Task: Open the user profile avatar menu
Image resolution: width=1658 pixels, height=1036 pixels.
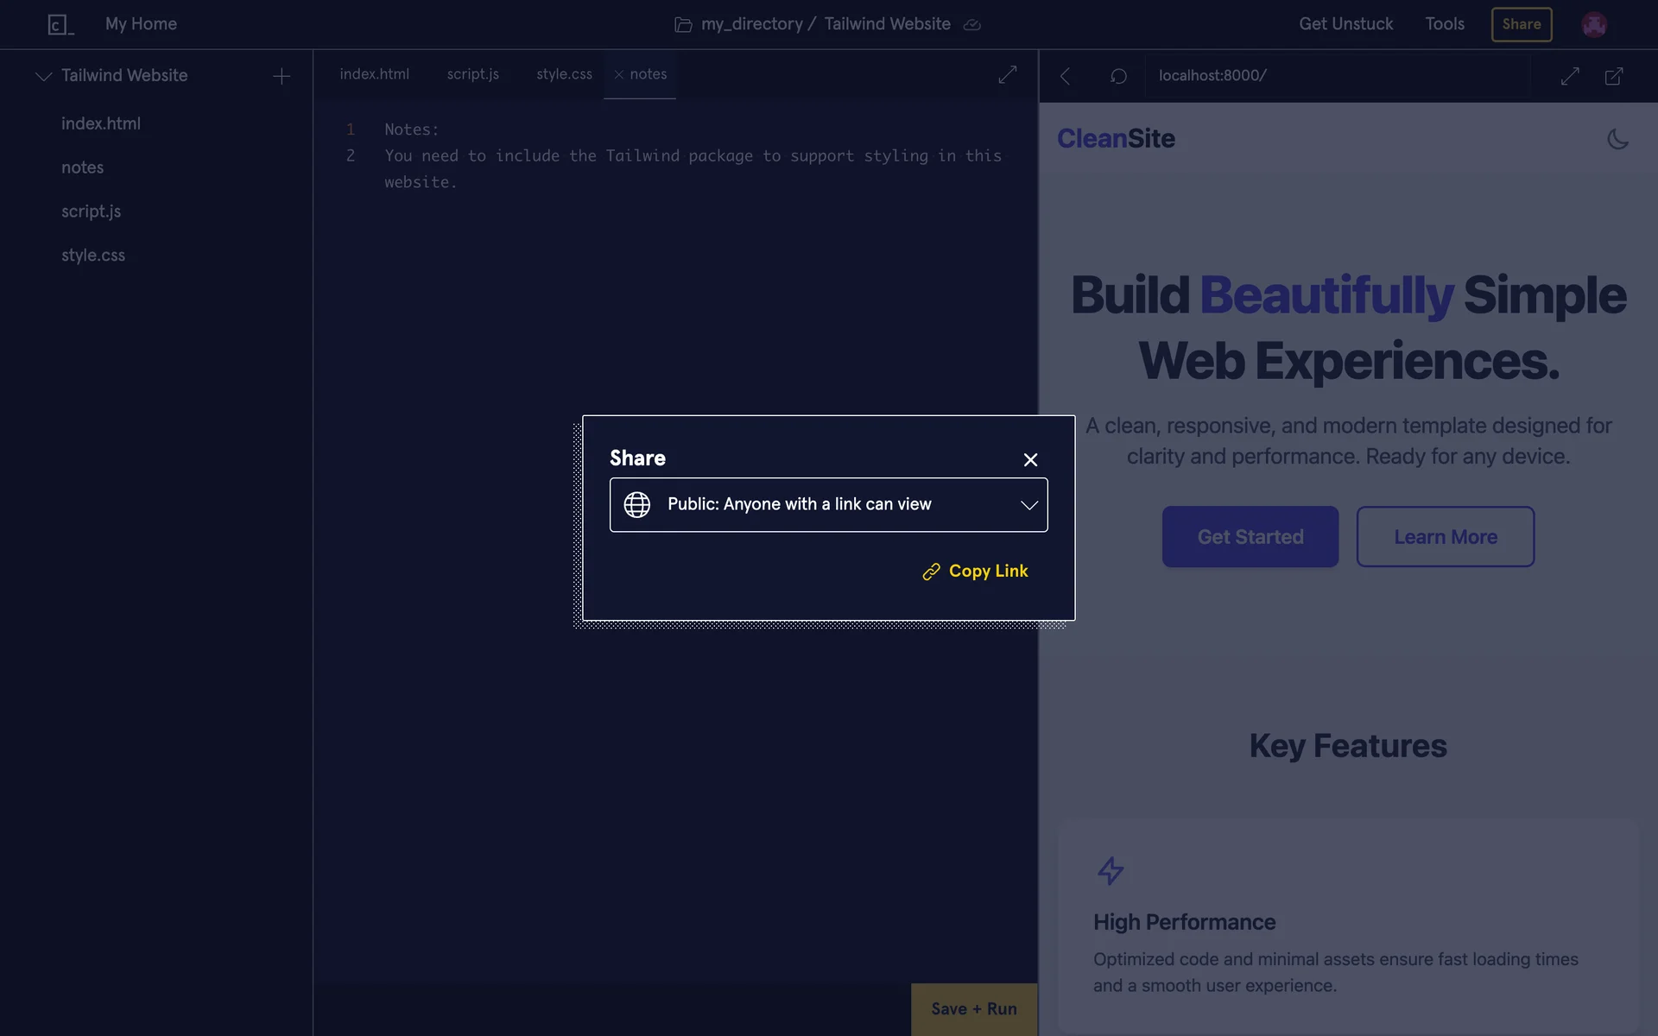Action: [1594, 24]
